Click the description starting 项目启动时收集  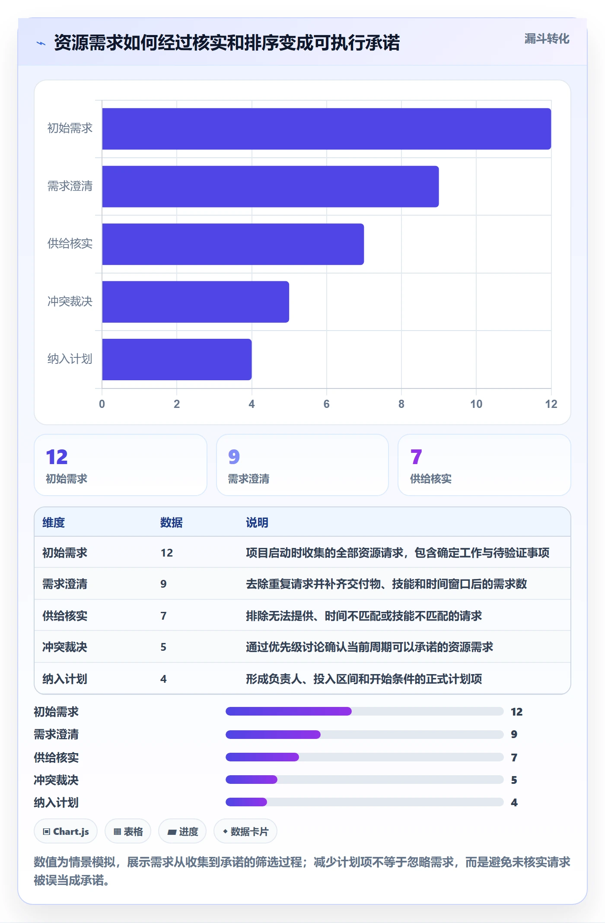coord(398,553)
